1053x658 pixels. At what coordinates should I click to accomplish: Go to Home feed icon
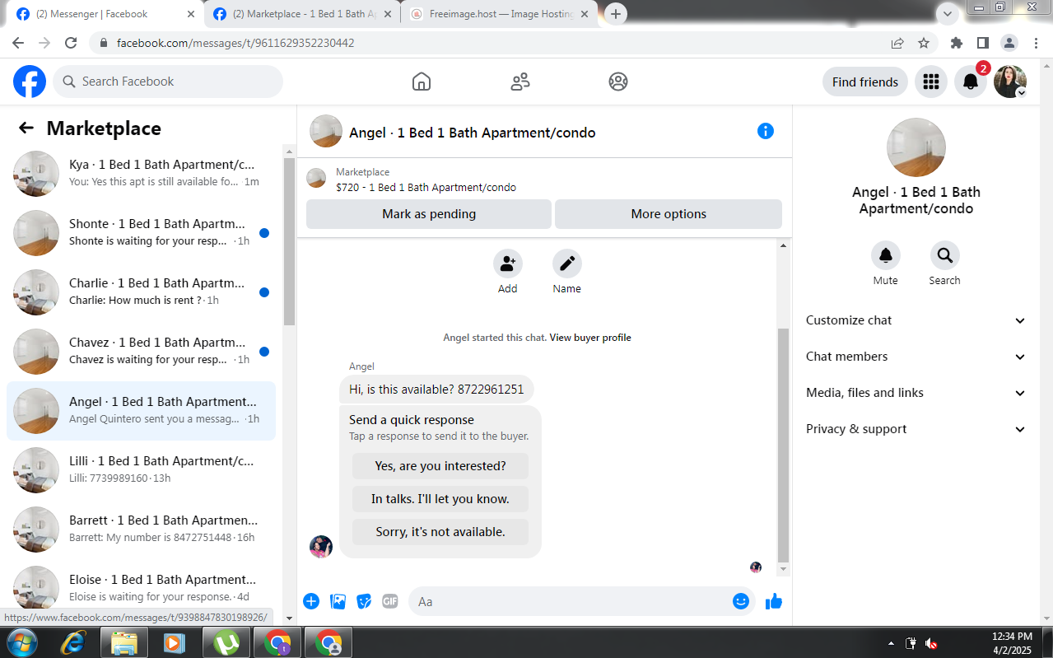point(422,82)
